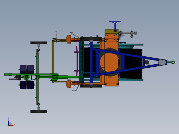Select the gray hitch plate behind the tow eye

pos(162,63)
